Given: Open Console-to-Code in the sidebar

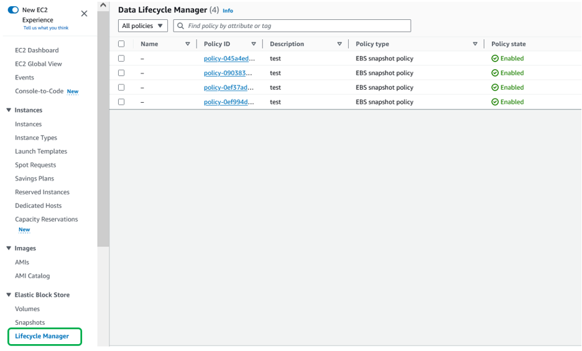Looking at the screenshot, I should click(39, 91).
